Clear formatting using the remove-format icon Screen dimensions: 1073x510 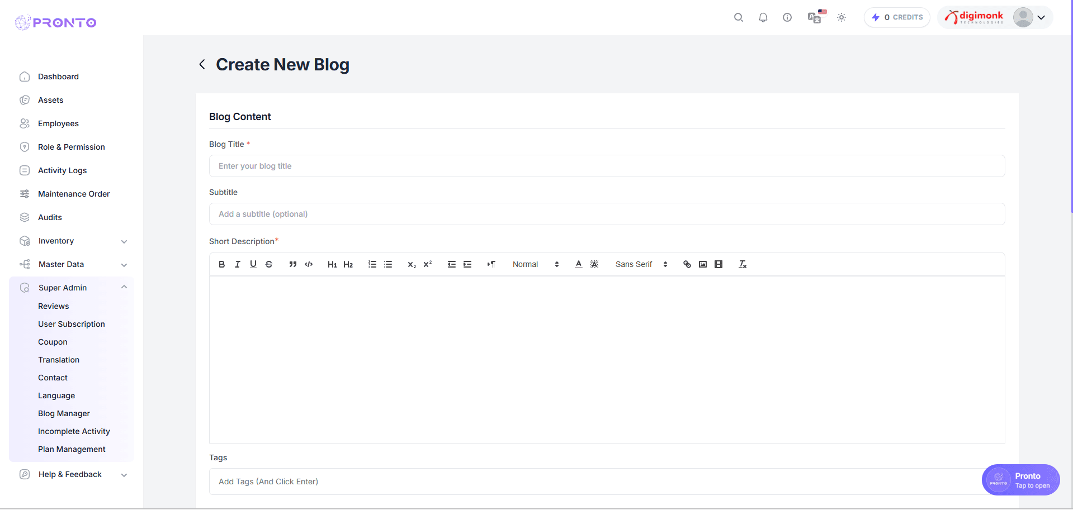click(743, 264)
